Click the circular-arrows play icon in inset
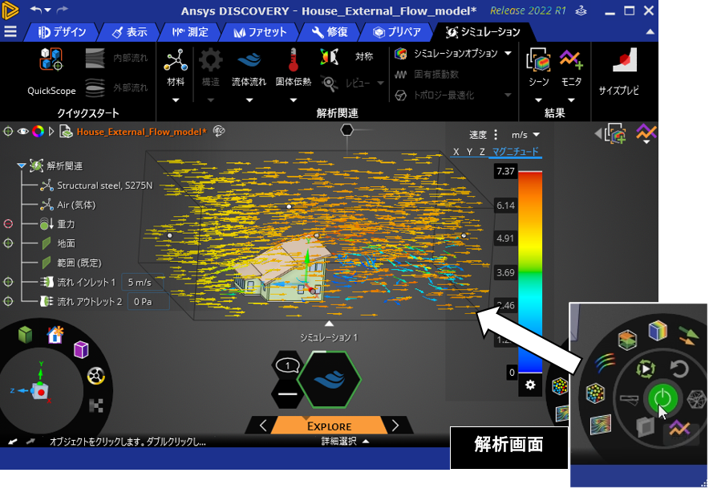This screenshot has width=709, height=489. coord(646,369)
